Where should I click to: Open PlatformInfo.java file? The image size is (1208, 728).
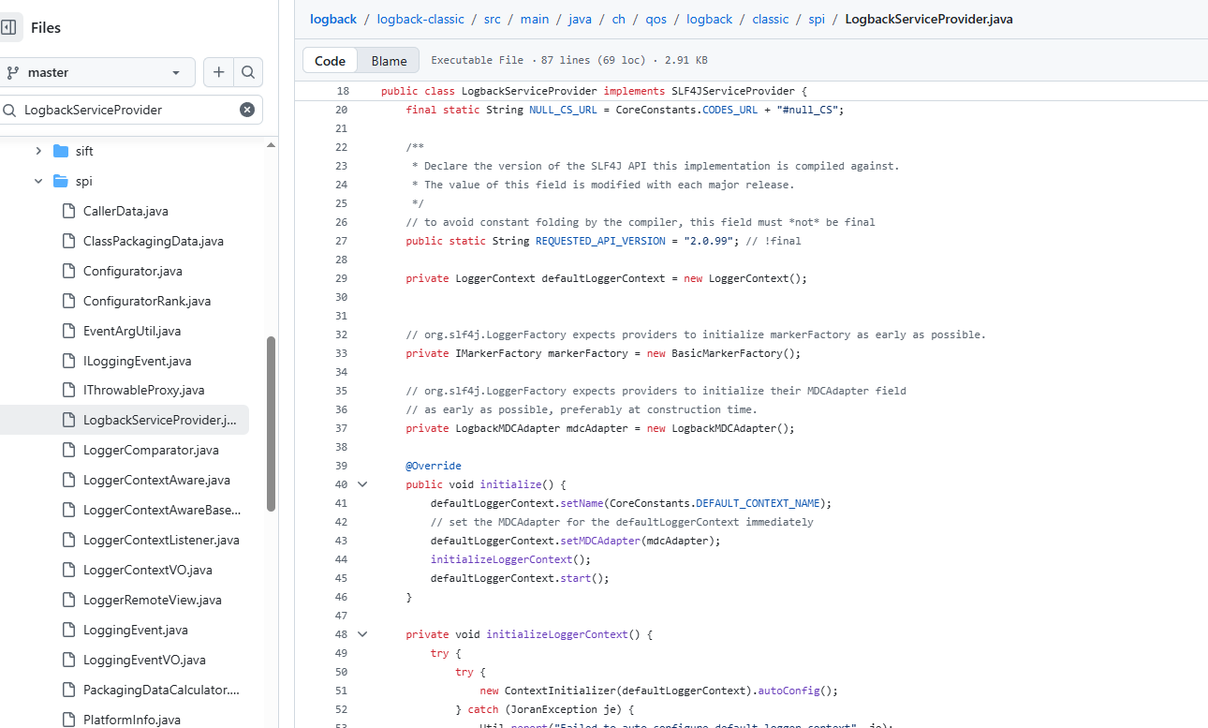tap(132, 720)
